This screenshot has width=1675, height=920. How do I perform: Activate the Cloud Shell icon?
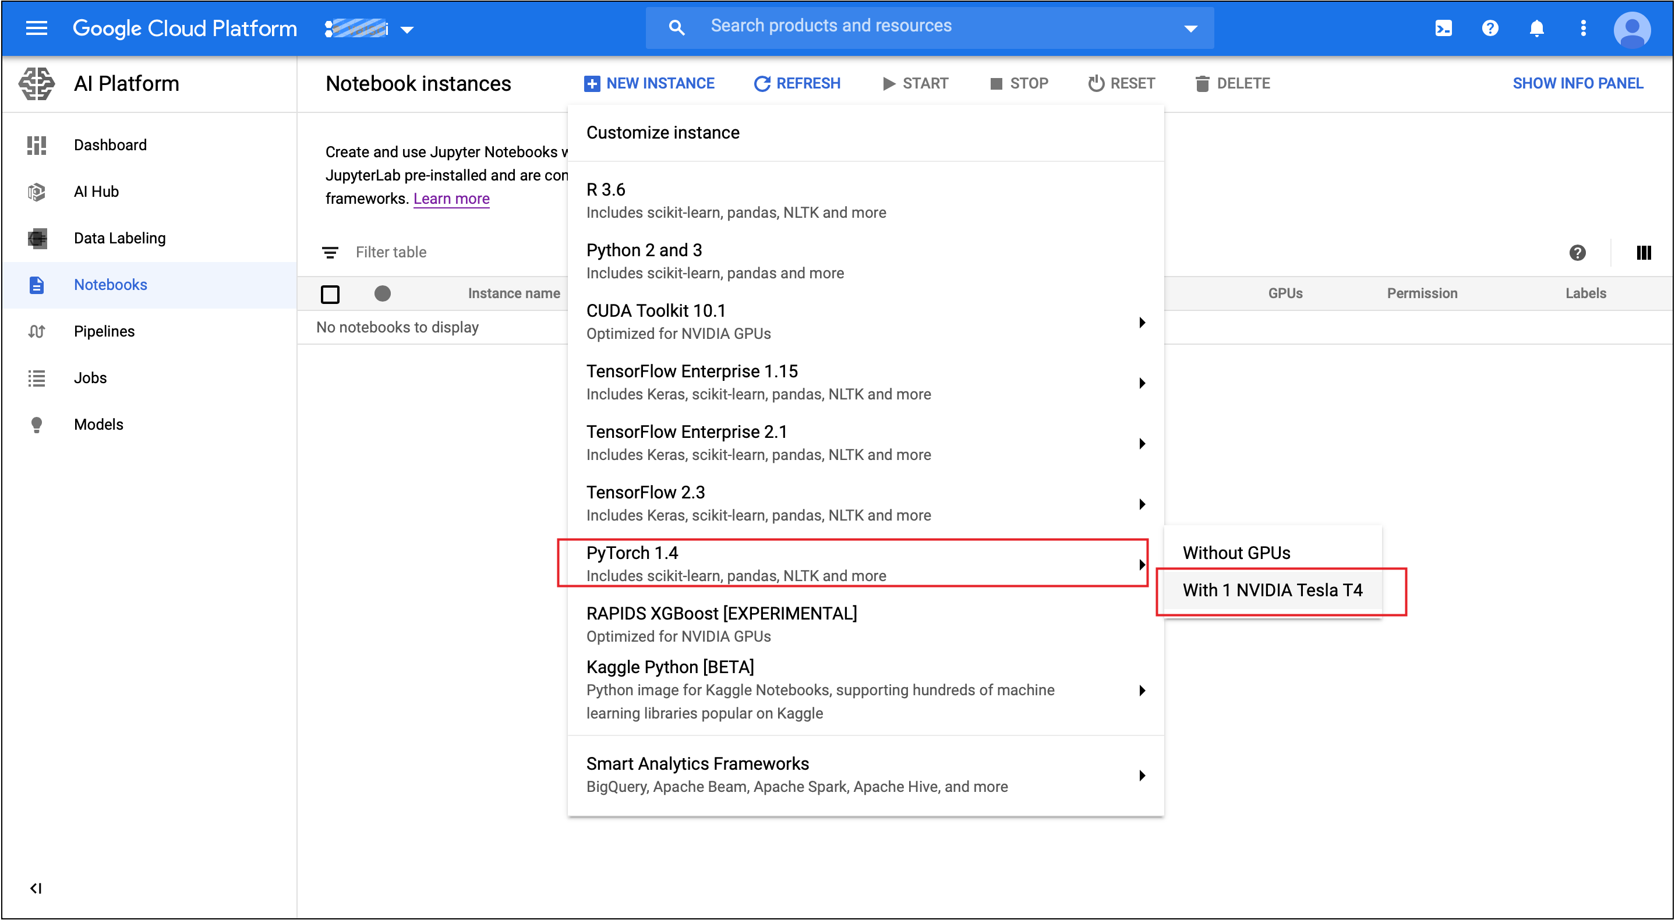pyautogui.click(x=1443, y=28)
